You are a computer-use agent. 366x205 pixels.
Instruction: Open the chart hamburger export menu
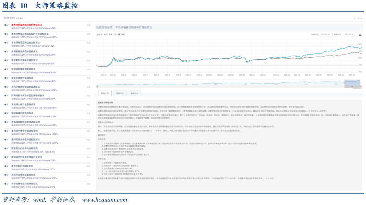360,35
